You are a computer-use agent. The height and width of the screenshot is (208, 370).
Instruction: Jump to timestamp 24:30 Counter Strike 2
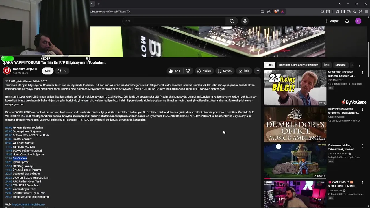[x=9, y=193]
